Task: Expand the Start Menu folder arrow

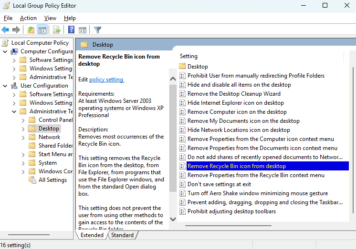Action: pyautogui.click(x=23, y=154)
